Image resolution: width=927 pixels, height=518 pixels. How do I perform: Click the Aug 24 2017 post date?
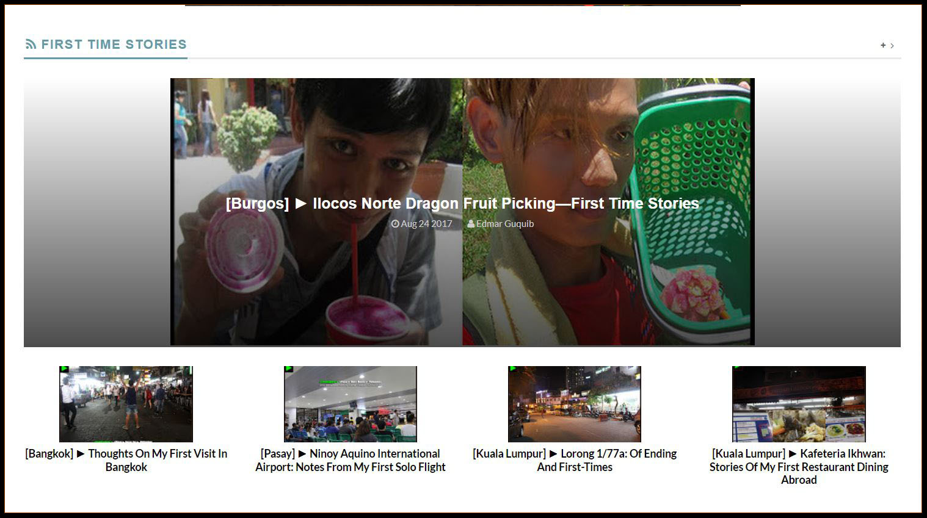pos(426,224)
